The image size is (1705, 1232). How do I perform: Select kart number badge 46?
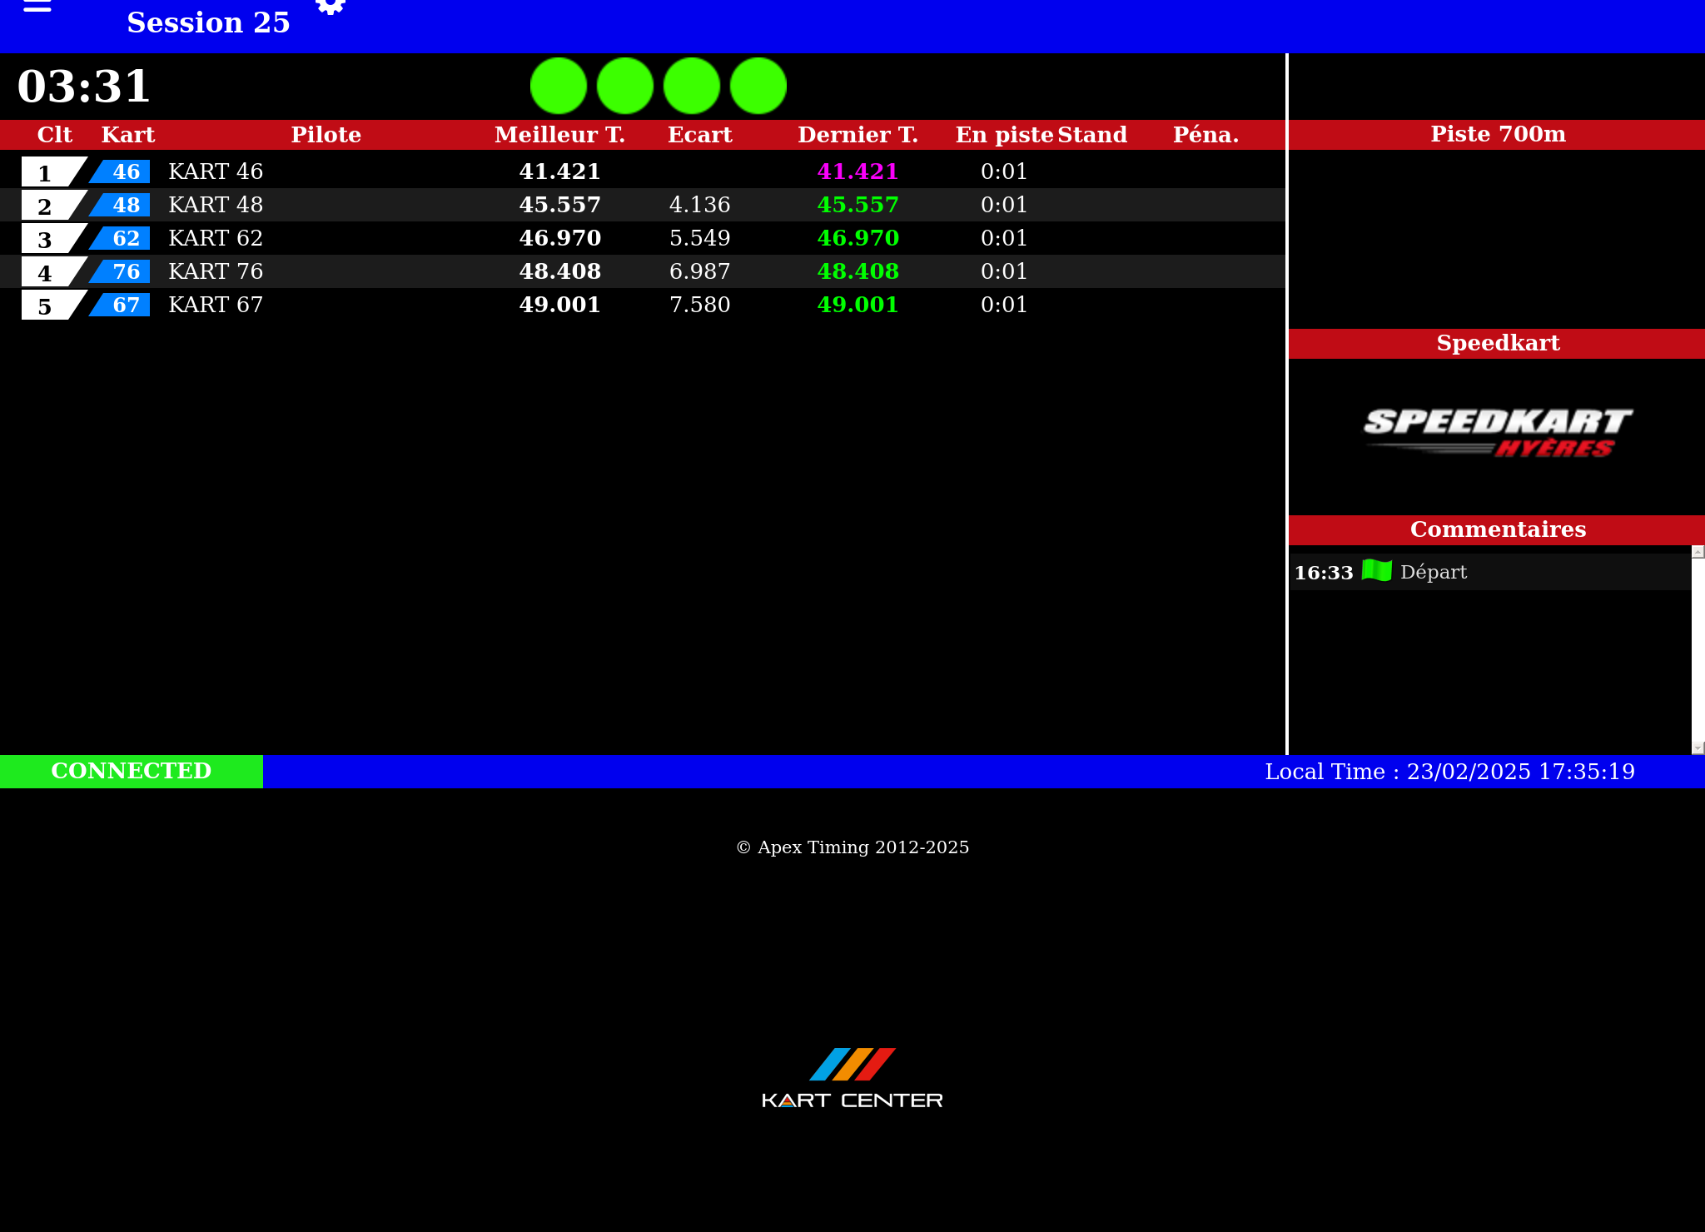coord(123,171)
